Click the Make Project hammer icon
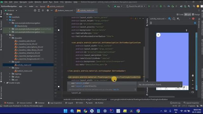This screenshot has width=203, height=114. (x=108, y=6)
